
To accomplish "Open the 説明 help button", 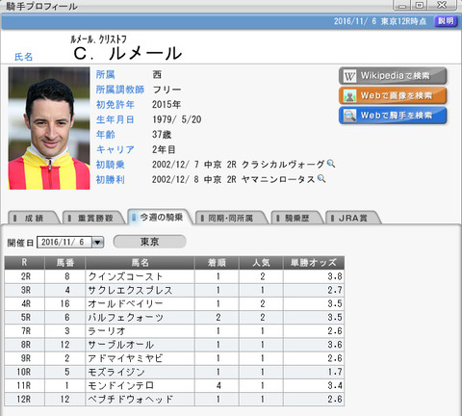I will (x=446, y=21).
